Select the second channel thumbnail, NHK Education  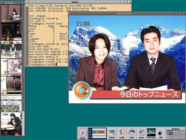pyautogui.click(x=11, y=32)
